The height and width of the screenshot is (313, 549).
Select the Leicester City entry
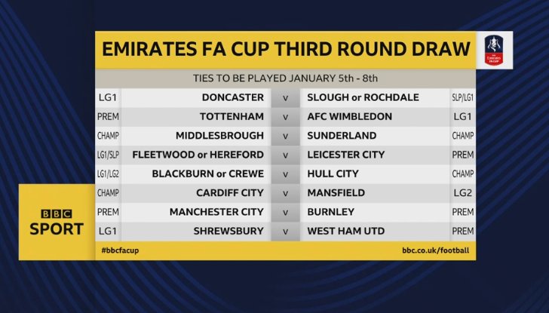346,155
